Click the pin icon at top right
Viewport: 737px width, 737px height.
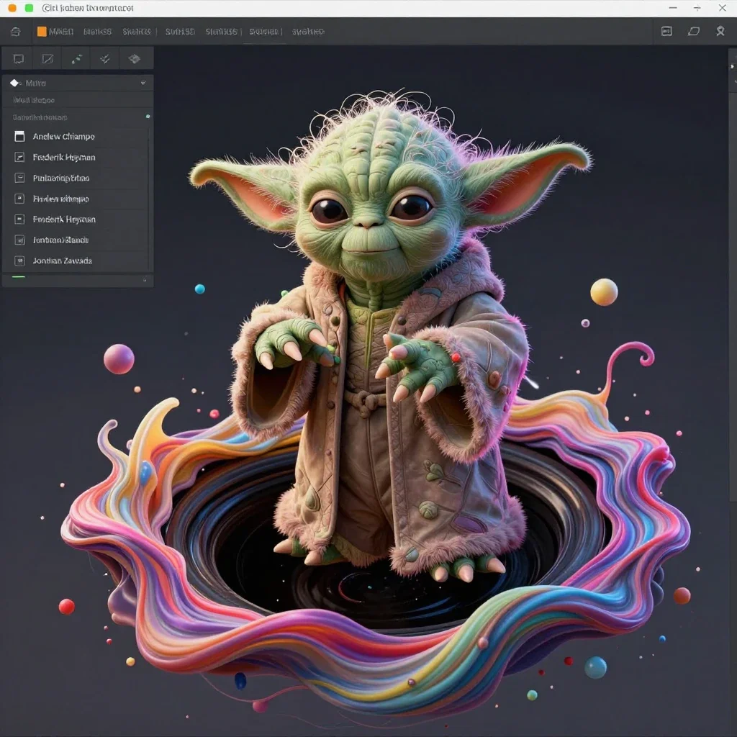(x=720, y=32)
